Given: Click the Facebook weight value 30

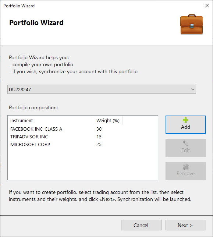Looking at the screenshot, I should coord(99,129).
